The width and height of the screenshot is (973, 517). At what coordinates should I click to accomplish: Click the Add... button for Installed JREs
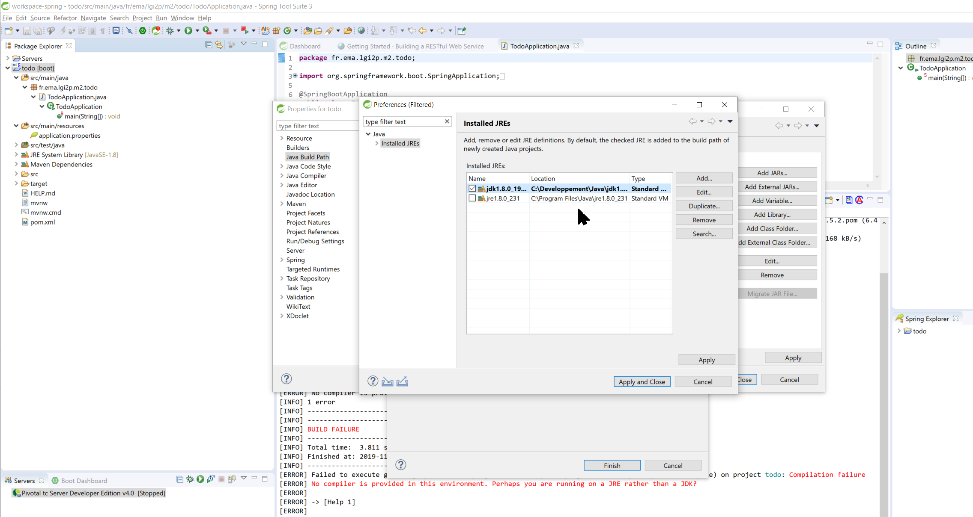click(704, 178)
